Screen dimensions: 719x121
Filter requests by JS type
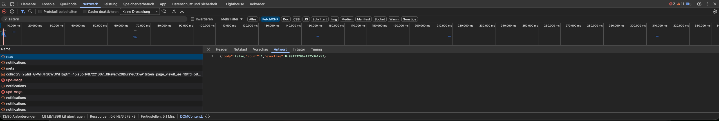(306, 19)
